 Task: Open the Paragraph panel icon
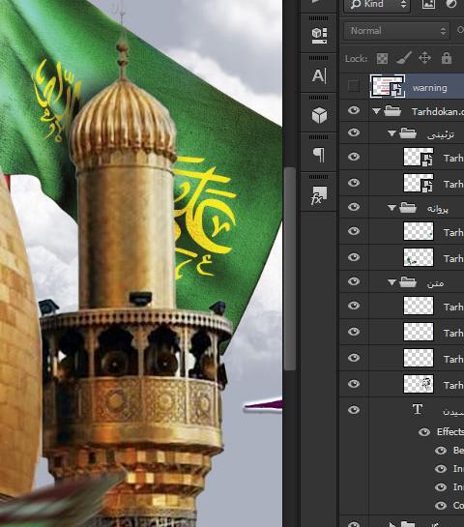click(x=319, y=155)
